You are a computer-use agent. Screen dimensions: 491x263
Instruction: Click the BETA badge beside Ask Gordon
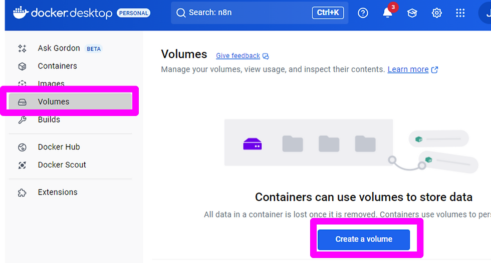(x=94, y=48)
